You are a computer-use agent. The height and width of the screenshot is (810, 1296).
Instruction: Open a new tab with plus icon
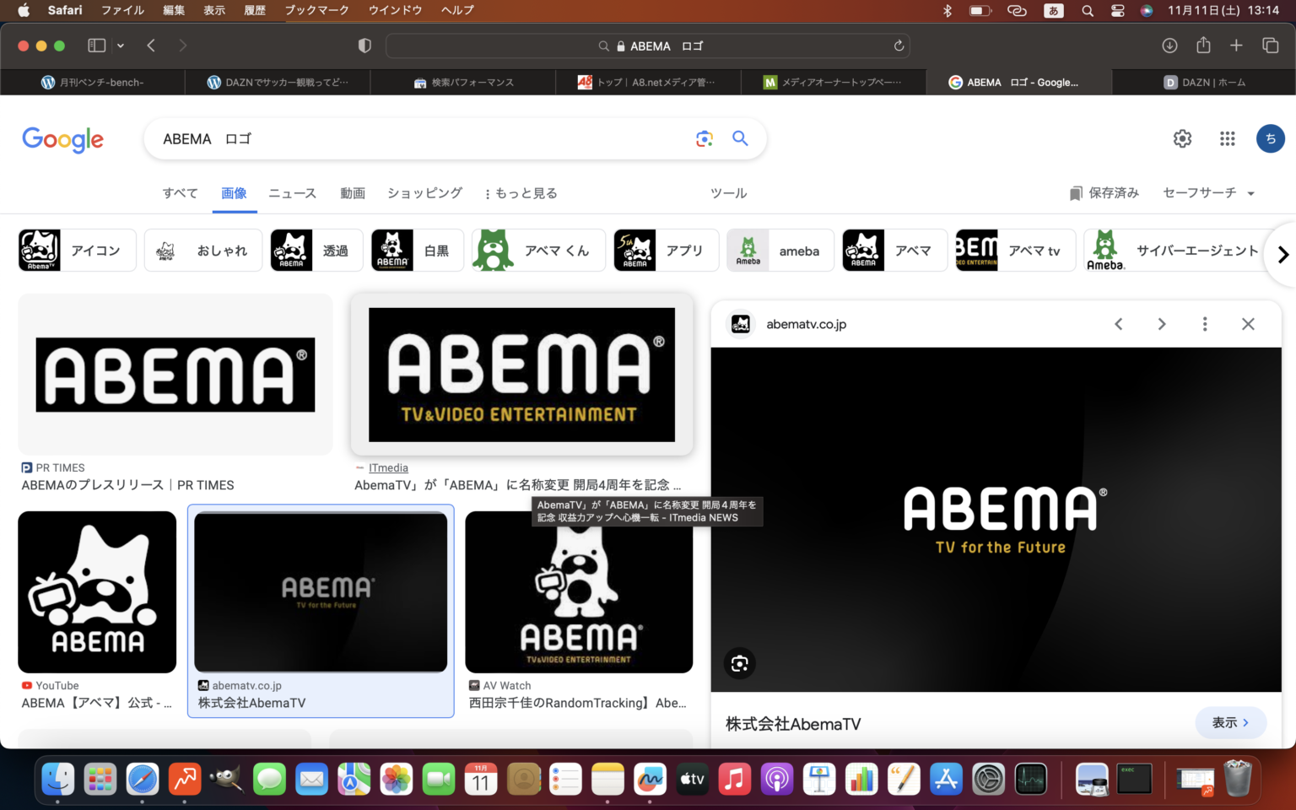1236,46
